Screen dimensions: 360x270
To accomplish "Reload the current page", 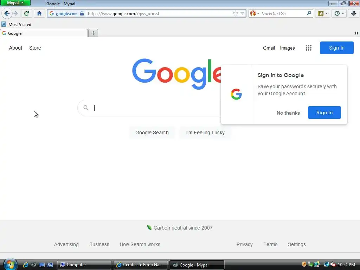I will [26, 14].
